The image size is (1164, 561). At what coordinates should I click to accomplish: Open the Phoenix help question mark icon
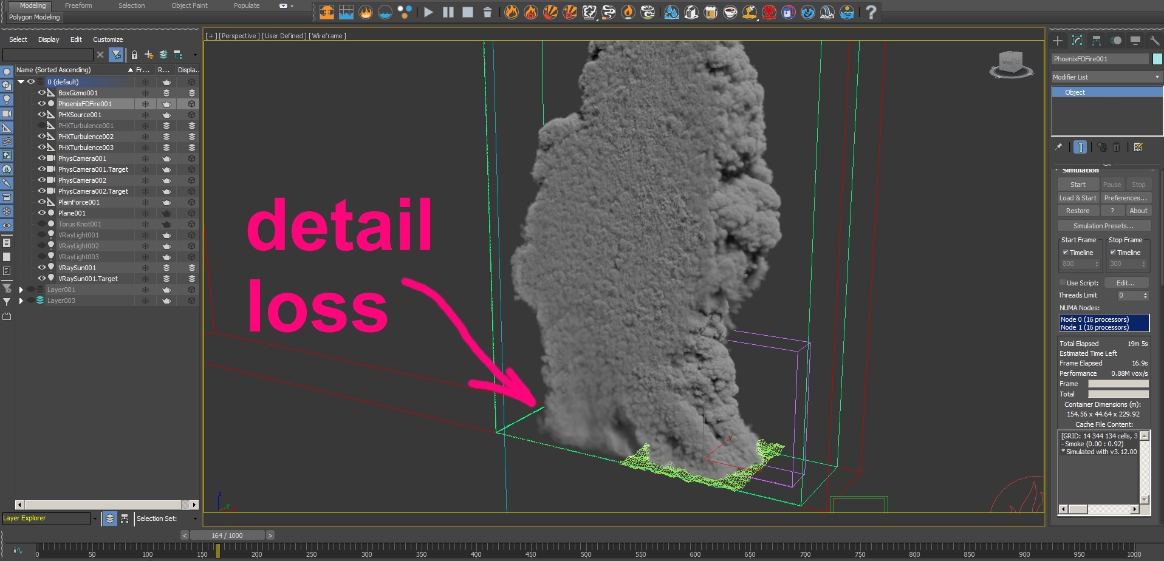(871, 12)
